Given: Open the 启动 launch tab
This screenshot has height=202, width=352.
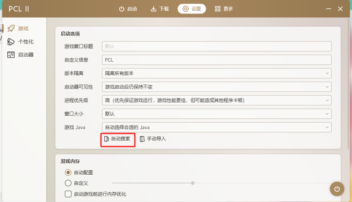Looking at the screenshot, I should pos(128,9).
